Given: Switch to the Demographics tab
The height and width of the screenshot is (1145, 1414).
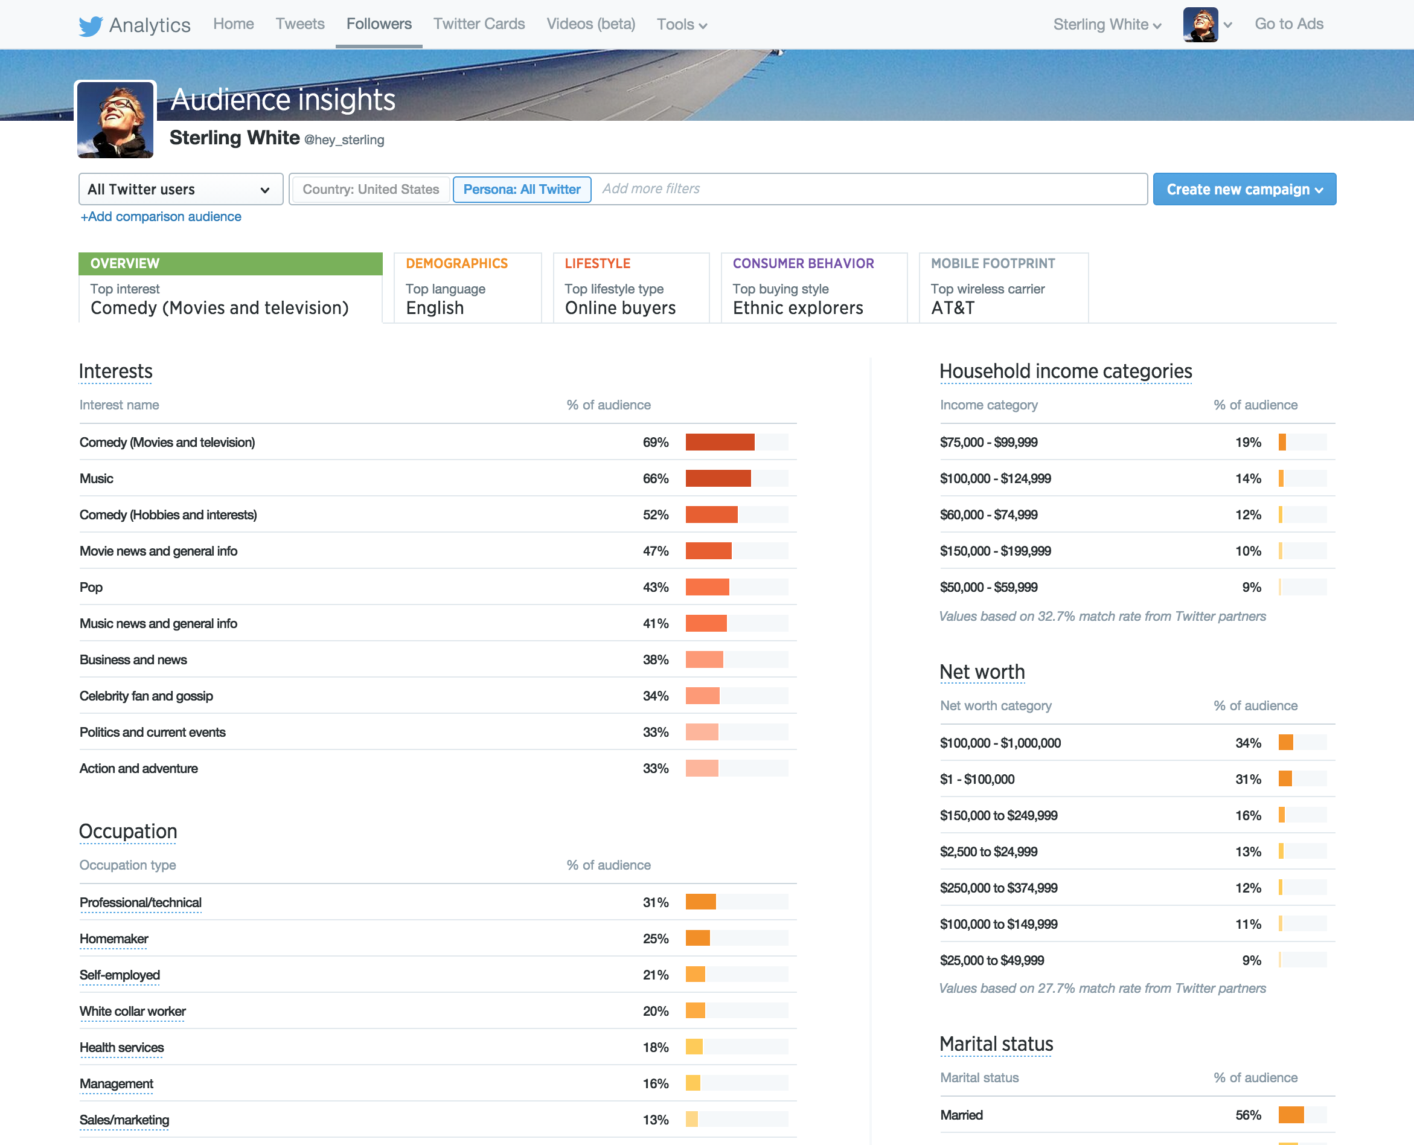Looking at the screenshot, I should [467, 287].
